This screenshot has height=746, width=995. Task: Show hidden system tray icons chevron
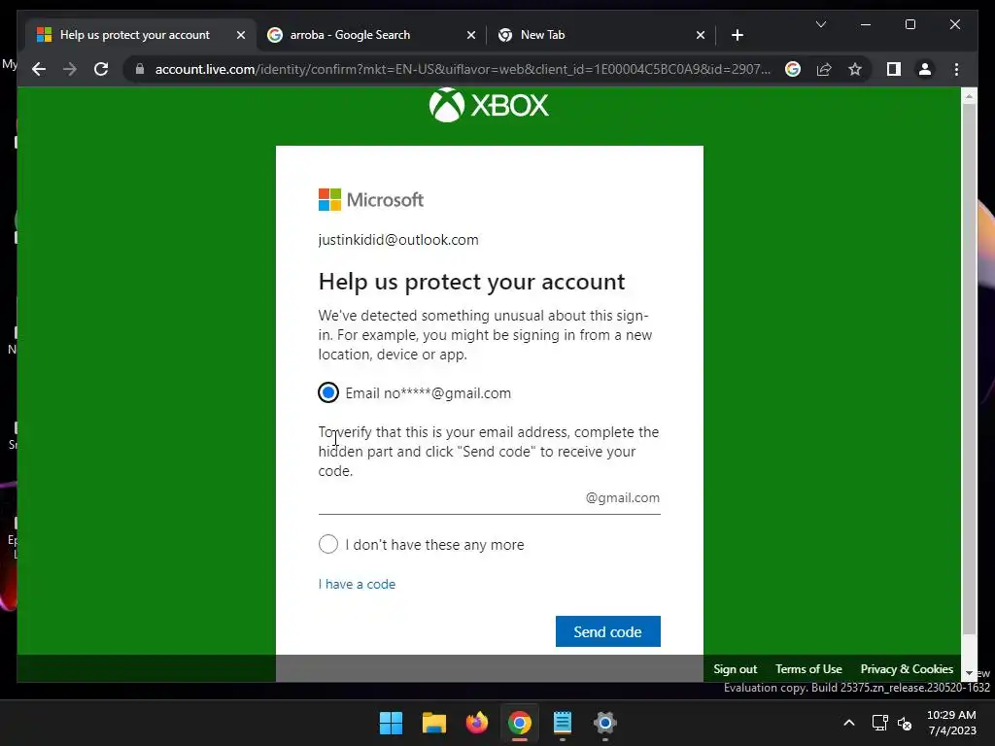[x=849, y=723]
